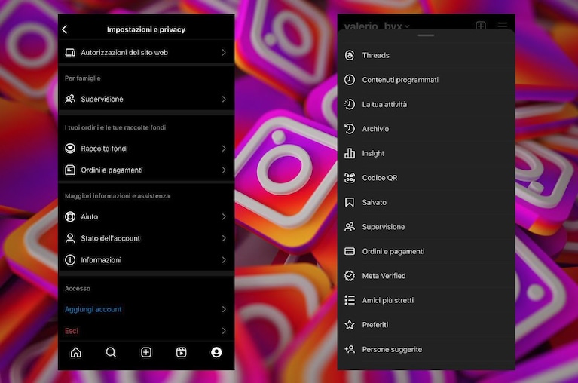Click the Stato dell'account label
Screen dimensions: 578x383
coord(111,238)
